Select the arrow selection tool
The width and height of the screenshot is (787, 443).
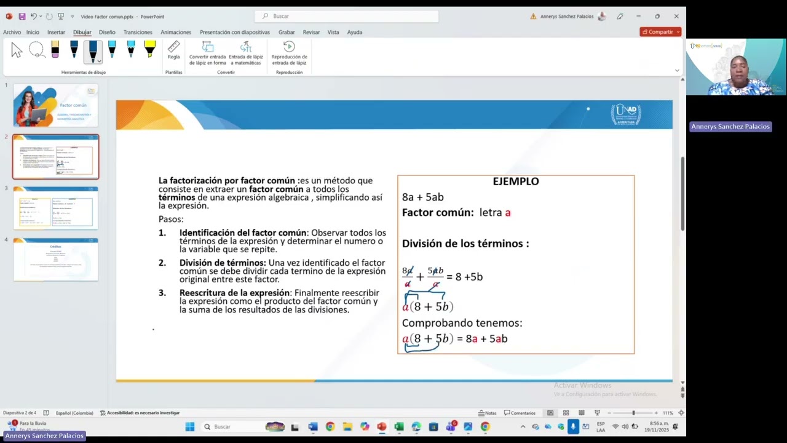click(x=17, y=50)
